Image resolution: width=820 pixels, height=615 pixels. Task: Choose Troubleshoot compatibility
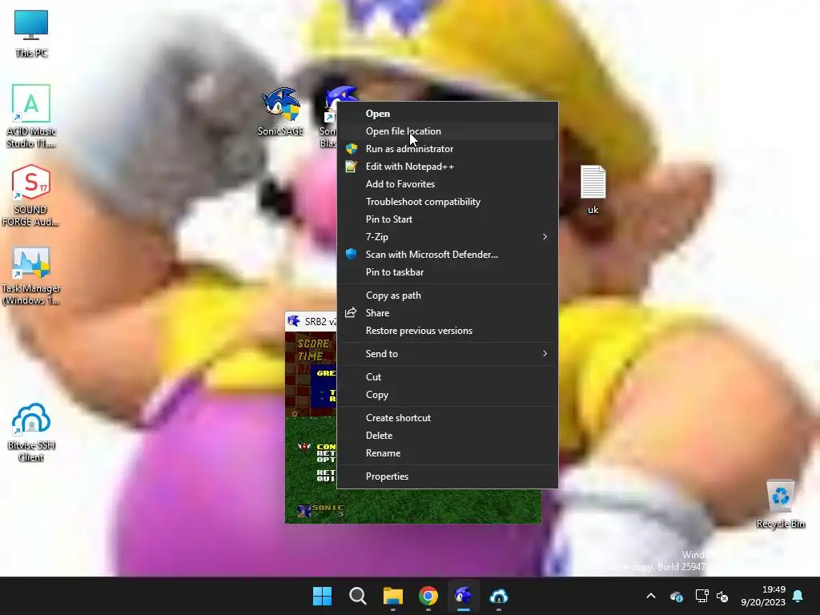[x=447, y=202]
